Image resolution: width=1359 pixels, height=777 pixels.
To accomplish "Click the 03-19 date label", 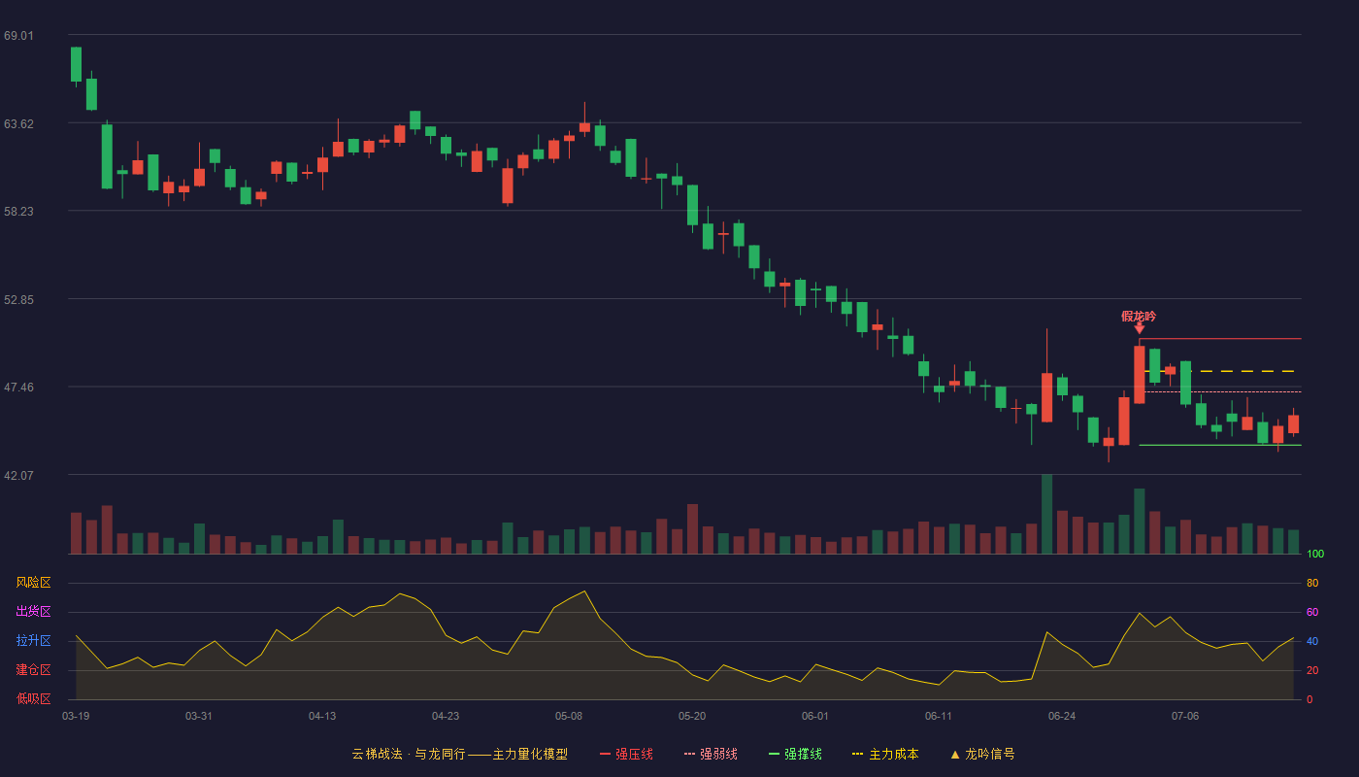I will (76, 716).
